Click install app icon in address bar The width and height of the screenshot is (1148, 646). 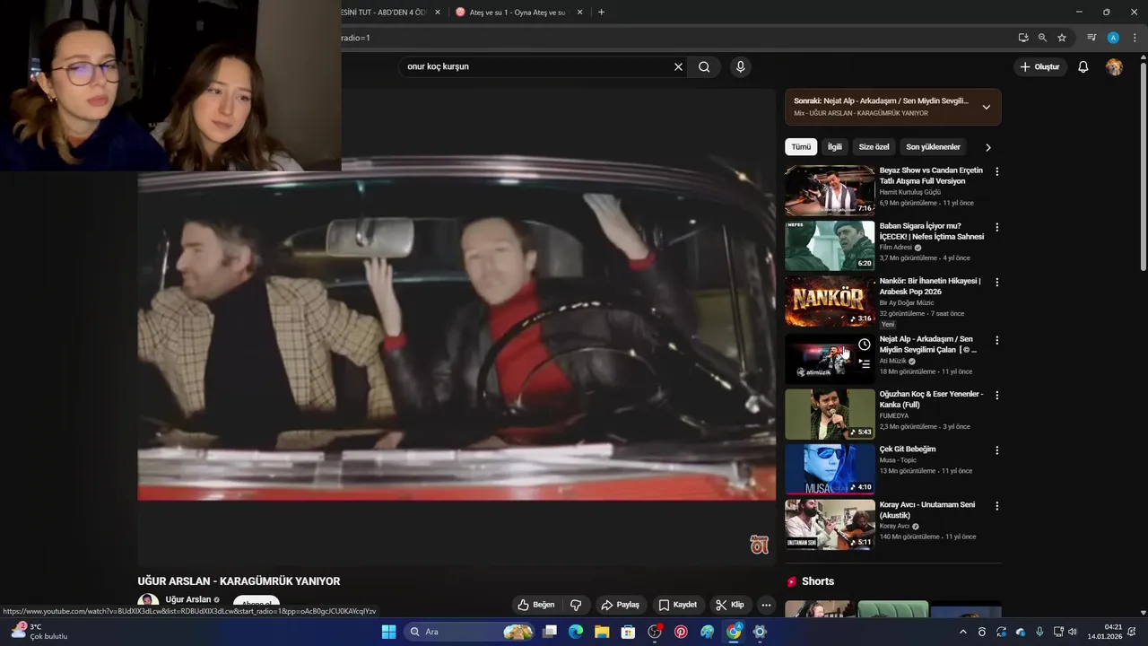click(1023, 38)
